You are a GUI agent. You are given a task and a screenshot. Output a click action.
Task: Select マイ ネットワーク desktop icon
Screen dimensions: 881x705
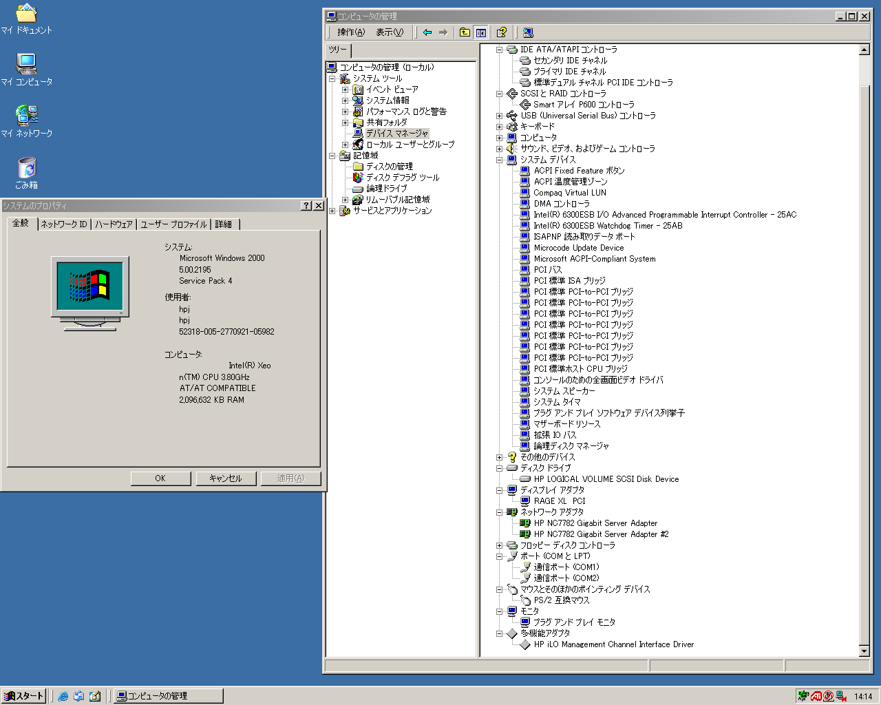(26, 122)
